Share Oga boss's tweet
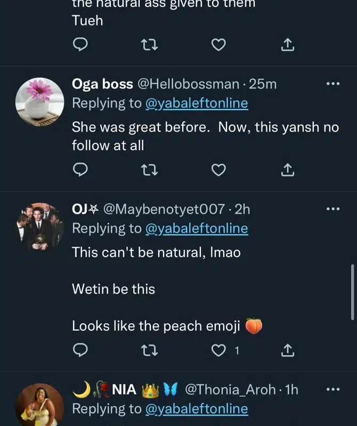 pyautogui.click(x=287, y=170)
